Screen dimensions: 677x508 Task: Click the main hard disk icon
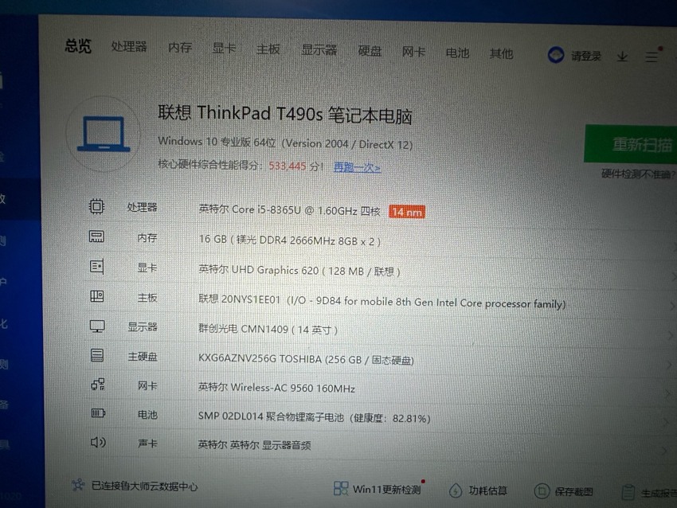(x=96, y=355)
